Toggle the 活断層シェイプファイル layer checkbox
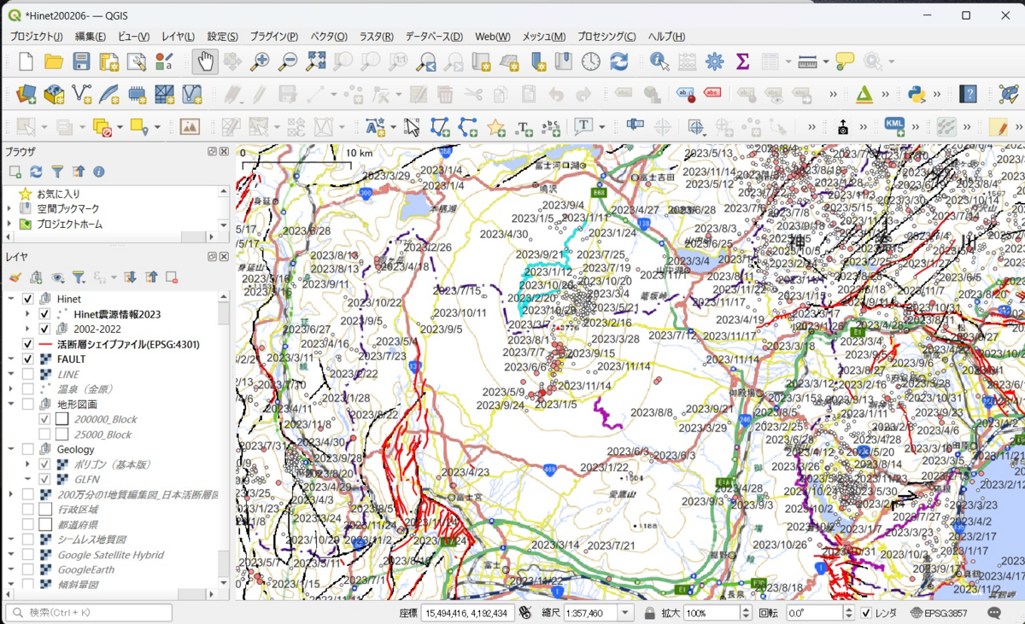The width and height of the screenshot is (1025, 624). (28, 344)
